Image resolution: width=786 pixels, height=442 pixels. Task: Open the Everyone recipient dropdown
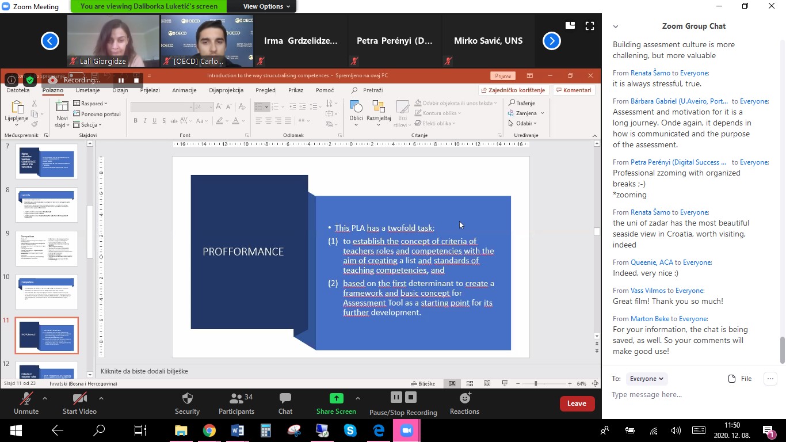point(646,379)
